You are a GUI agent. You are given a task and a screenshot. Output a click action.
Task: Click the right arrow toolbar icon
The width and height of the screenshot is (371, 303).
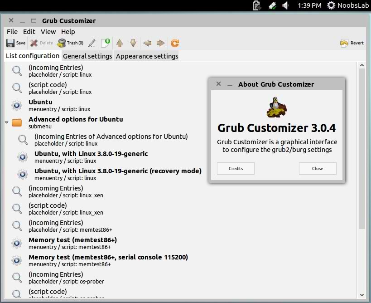(x=161, y=43)
